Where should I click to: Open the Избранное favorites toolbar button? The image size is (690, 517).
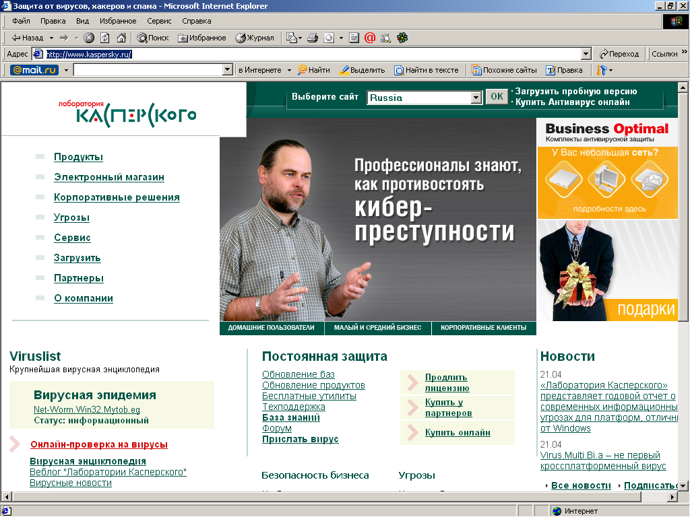pyautogui.click(x=201, y=38)
